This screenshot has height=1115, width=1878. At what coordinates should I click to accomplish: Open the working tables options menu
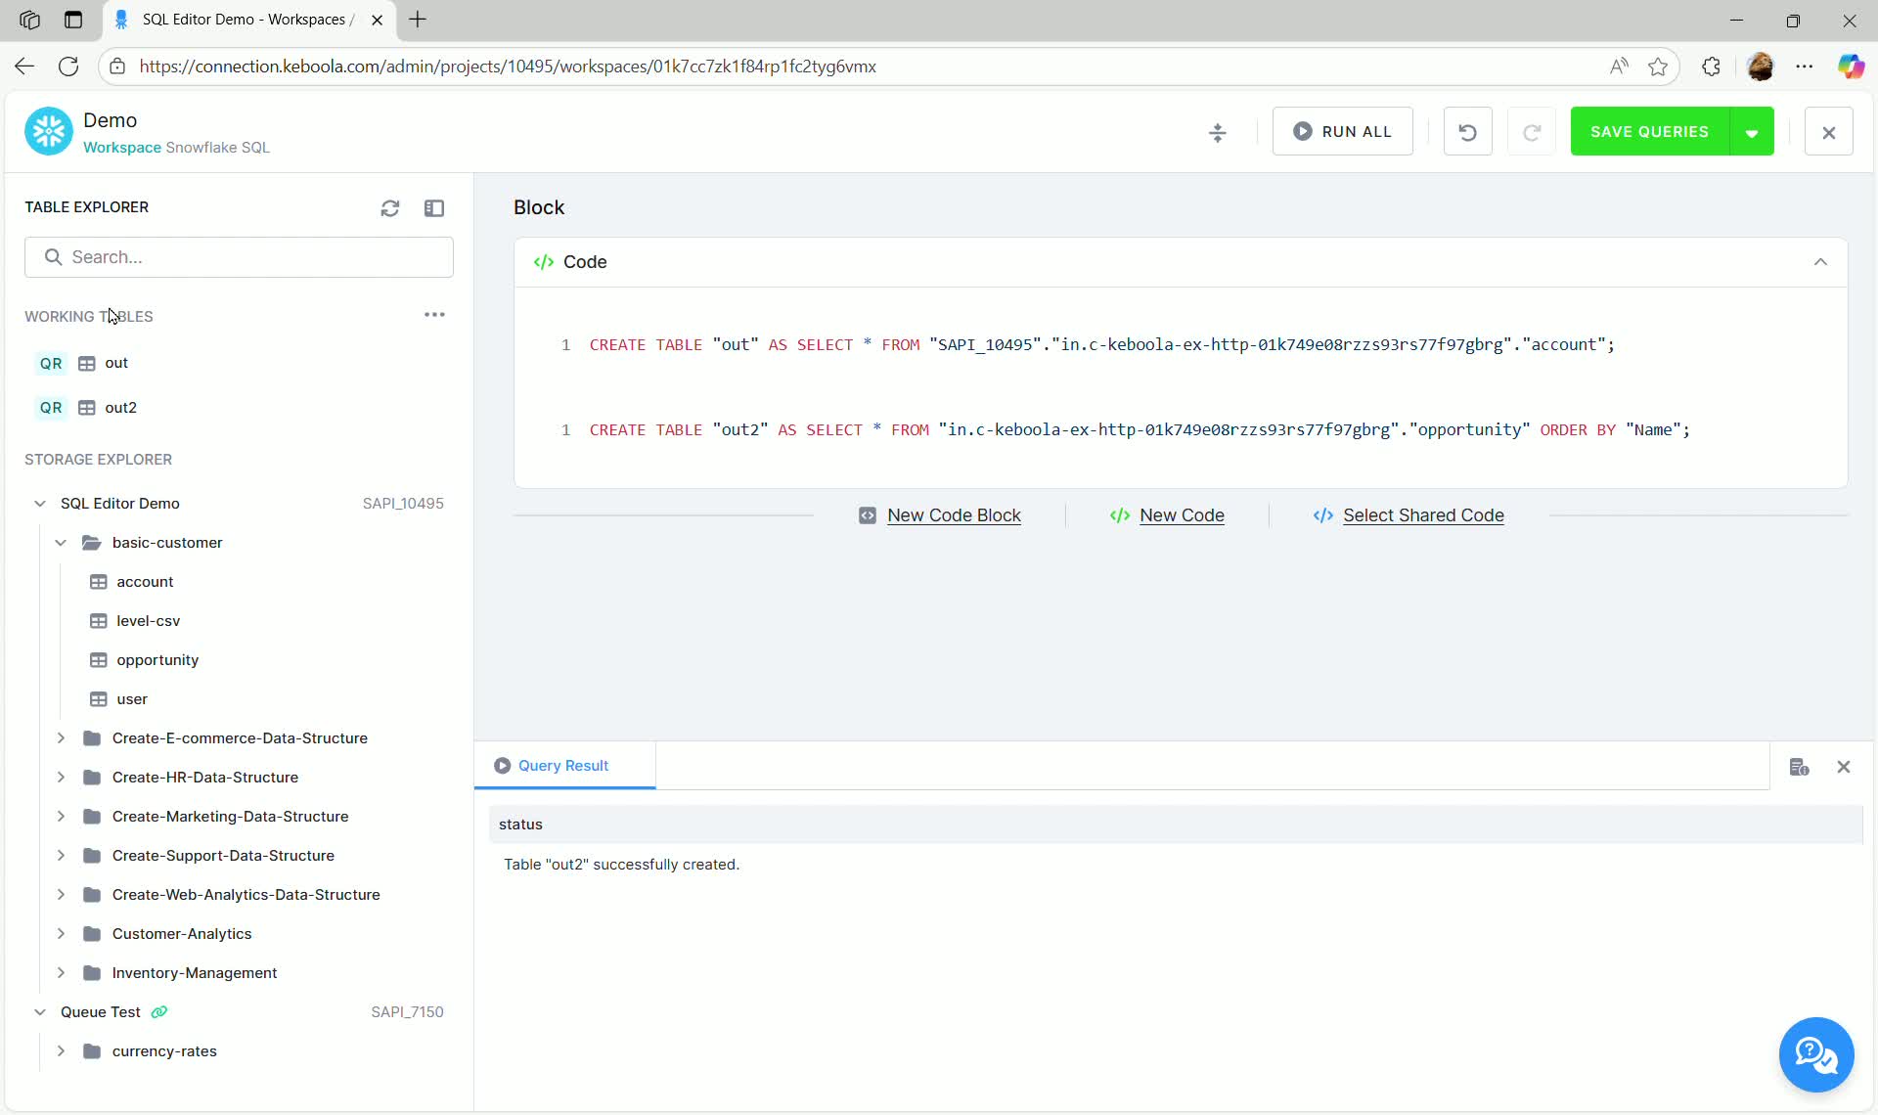pos(434,315)
